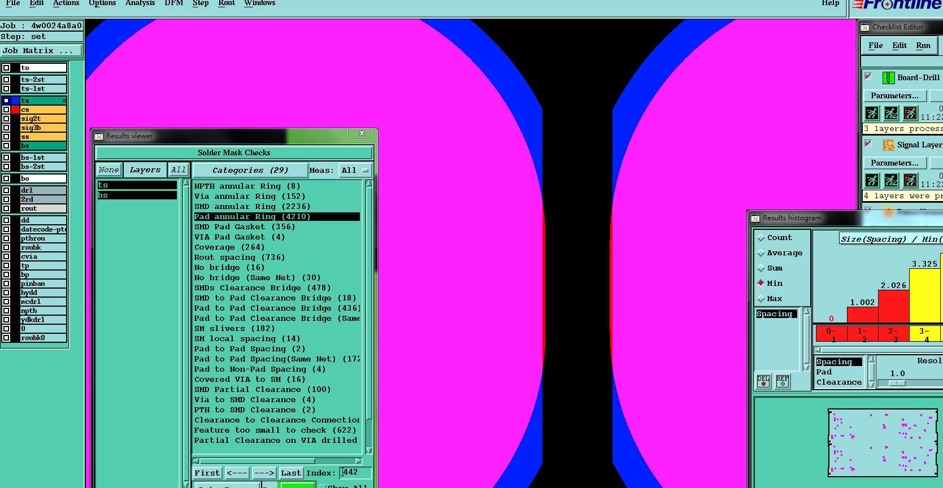Click the Job Matrix button

(x=41, y=51)
